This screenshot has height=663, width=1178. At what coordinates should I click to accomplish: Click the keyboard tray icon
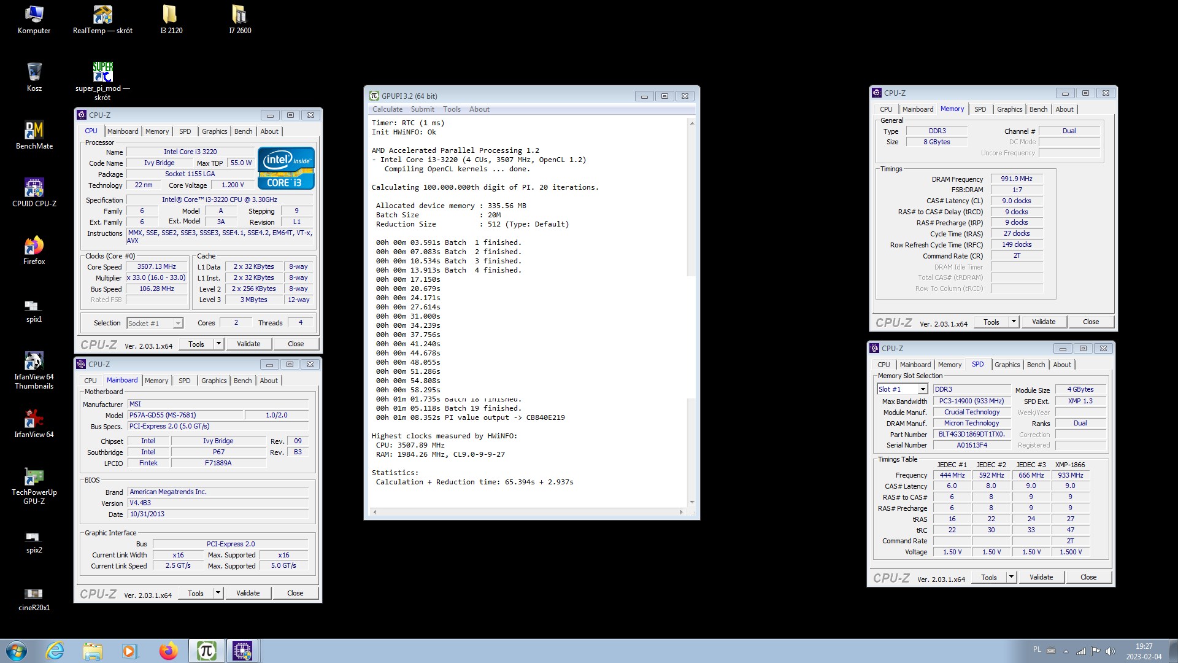[1051, 651]
